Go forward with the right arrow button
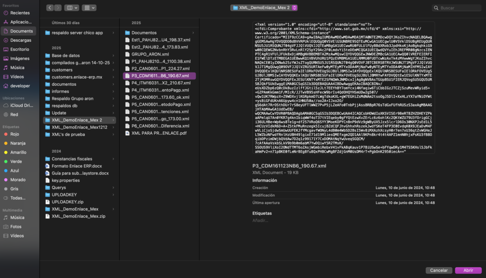 click(57, 8)
